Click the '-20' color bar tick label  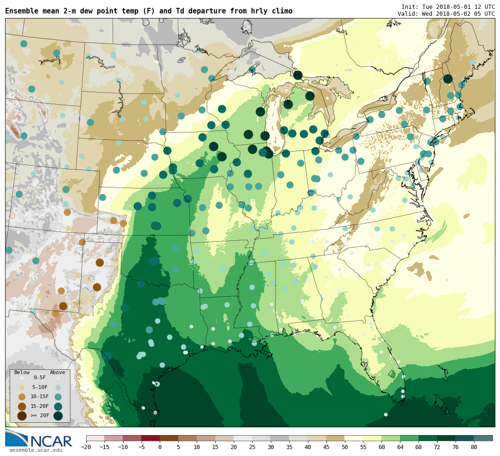86,447
